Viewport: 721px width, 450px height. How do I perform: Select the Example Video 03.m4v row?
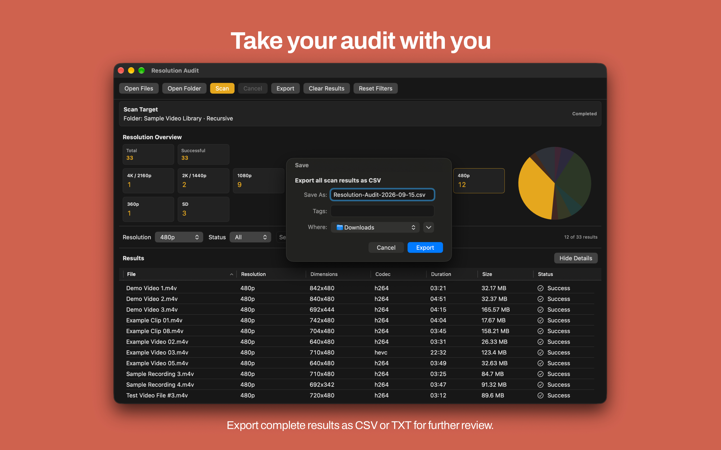pyautogui.click(x=360, y=352)
